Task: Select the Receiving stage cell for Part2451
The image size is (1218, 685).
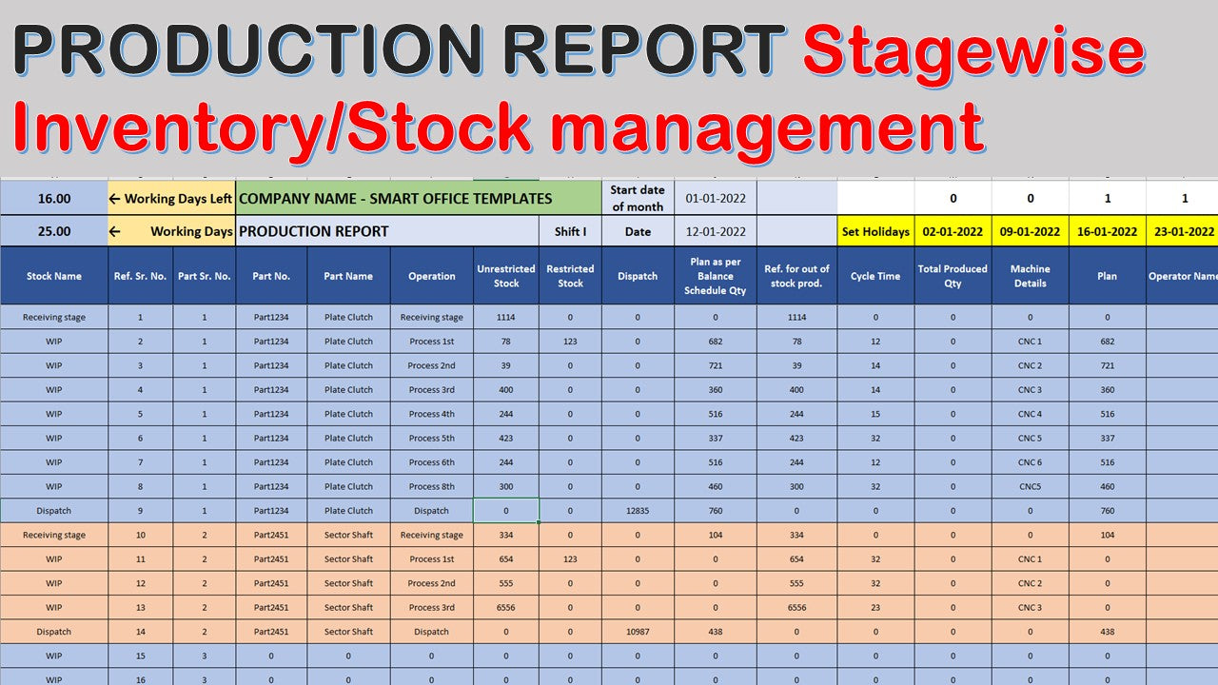Action: 53,535
